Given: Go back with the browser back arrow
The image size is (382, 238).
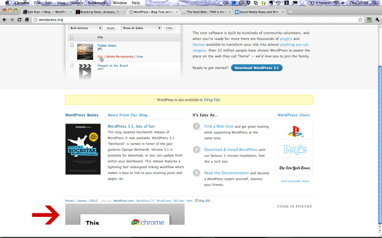Looking at the screenshot, I should pos(4,19).
